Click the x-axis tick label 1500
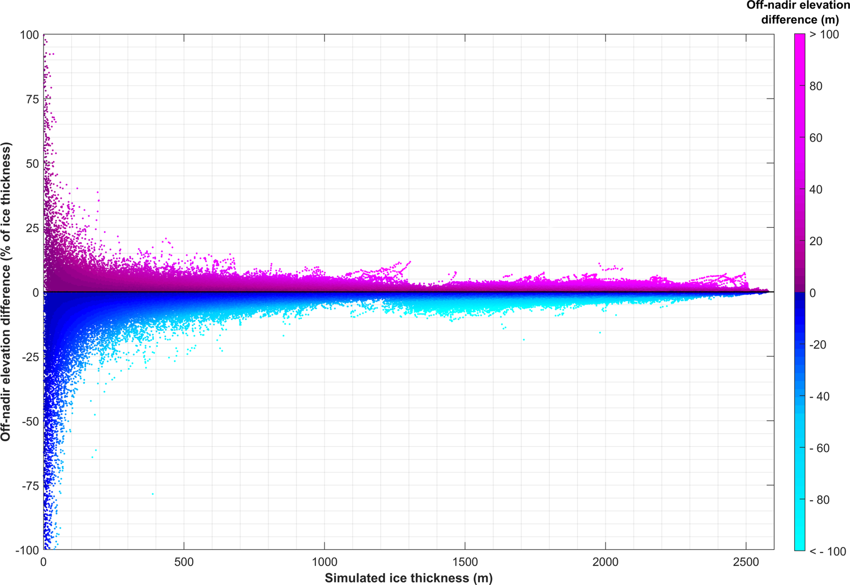 [465, 562]
